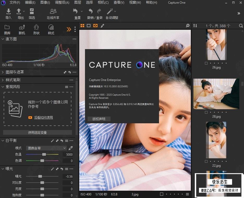Click the zoom magnifier icon above viewer
The width and height of the screenshot is (244, 198).
click(188, 26)
